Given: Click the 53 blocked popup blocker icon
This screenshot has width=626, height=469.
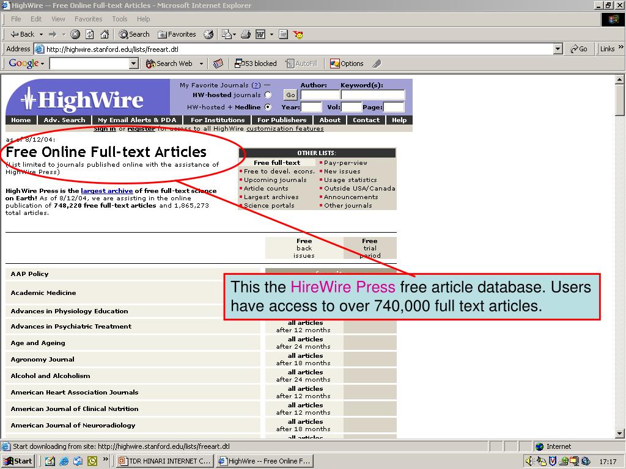Looking at the screenshot, I should 256,64.
